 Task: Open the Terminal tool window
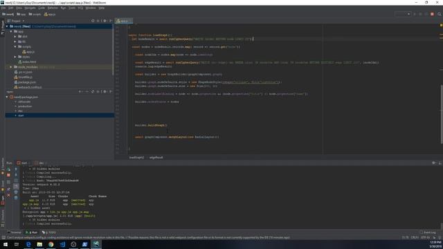[14, 232]
